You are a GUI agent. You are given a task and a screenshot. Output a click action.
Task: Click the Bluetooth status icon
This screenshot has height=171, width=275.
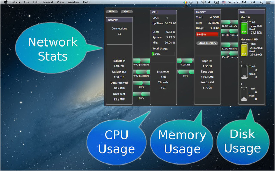[197, 2]
